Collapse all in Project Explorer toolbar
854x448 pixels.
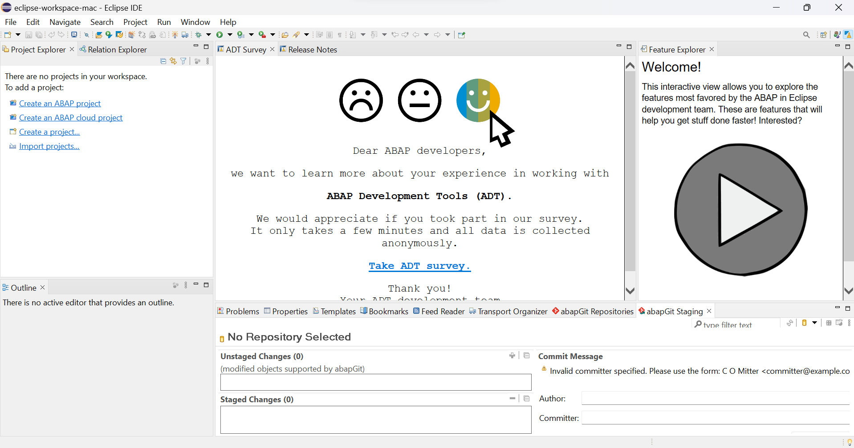coord(163,61)
